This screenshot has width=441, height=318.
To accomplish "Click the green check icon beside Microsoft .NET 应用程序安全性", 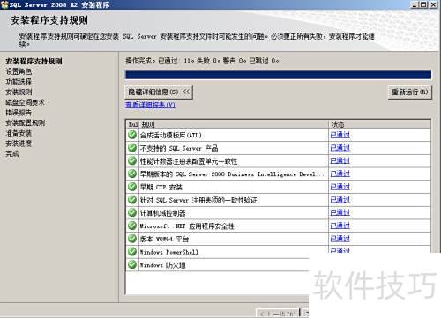I will pos(132,226).
